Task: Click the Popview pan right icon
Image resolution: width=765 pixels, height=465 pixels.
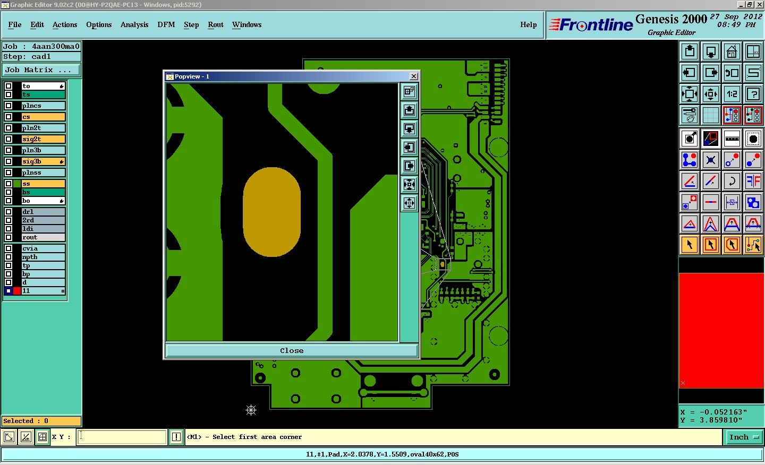Action: pos(409,166)
